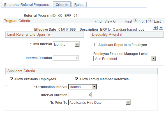Click the View All link
Screen dimensions: 166x116
110,21
